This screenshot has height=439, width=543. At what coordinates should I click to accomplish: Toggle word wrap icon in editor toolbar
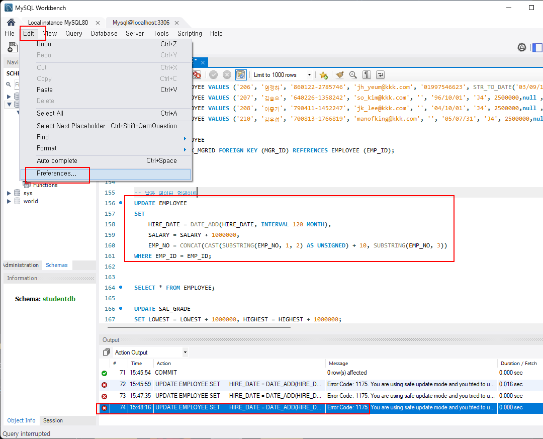click(380, 75)
